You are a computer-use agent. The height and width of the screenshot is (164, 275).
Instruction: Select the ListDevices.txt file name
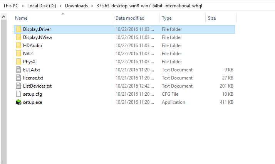tap(37, 86)
